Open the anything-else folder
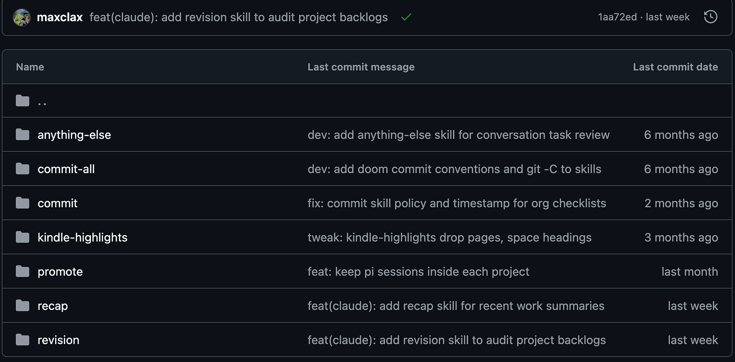Viewport: 735px width, 362px height. (74, 135)
